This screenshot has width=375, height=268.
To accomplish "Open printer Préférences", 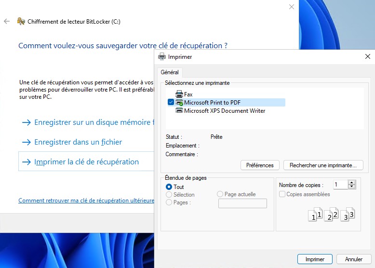I will [260, 165].
